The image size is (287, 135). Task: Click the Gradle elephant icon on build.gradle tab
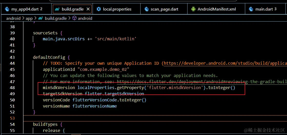57,9
